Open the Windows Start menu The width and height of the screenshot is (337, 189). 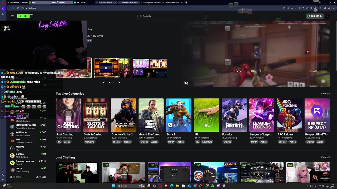[x=113, y=186]
